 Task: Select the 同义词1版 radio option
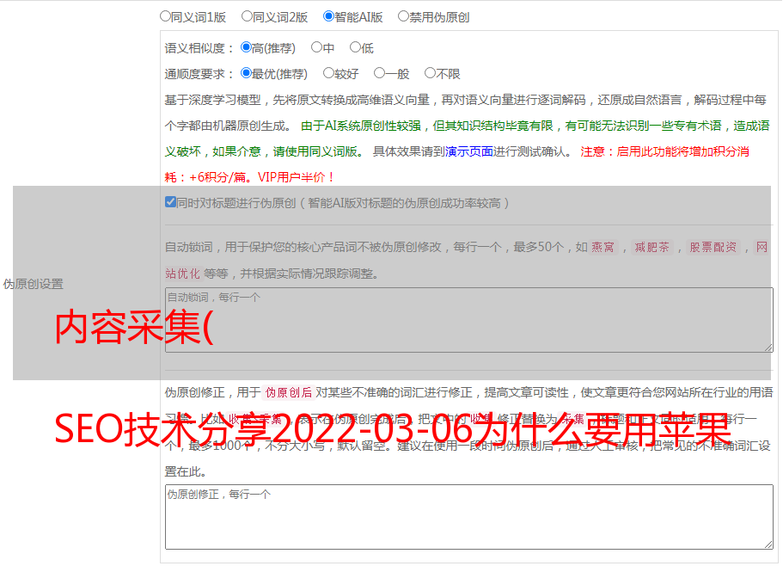pyautogui.click(x=165, y=16)
